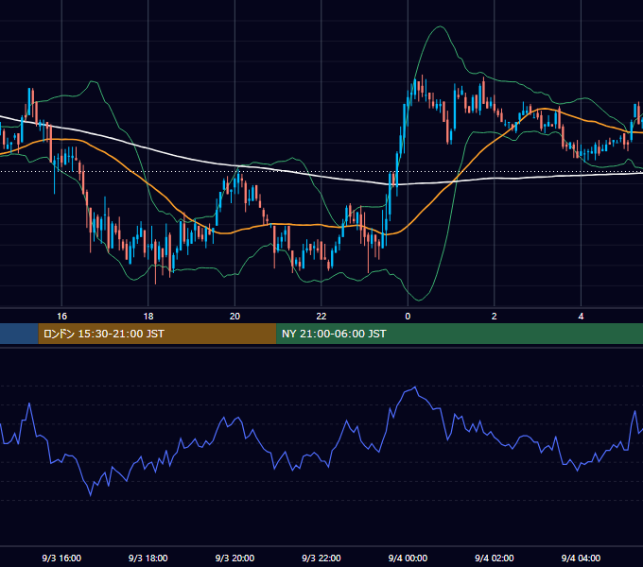Click the lower axis label 9/3 20:00

235,558
